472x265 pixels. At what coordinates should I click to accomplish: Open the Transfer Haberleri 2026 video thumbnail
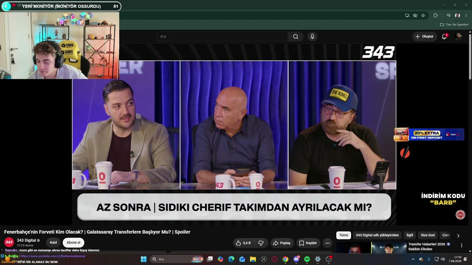pyautogui.click(x=371, y=248)
